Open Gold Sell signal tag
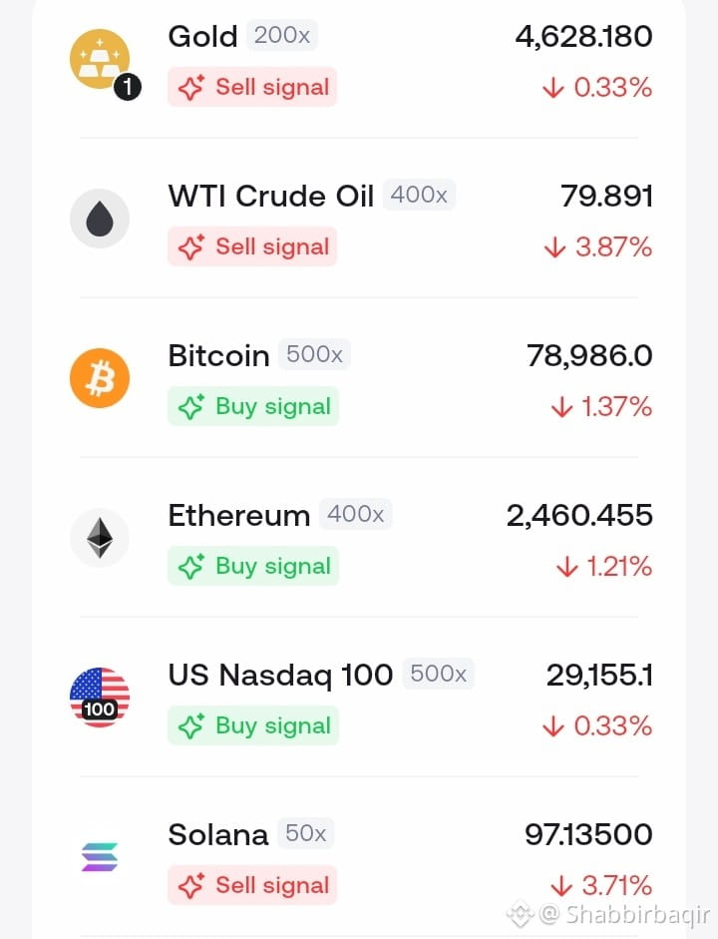 (x=252, y=87)
